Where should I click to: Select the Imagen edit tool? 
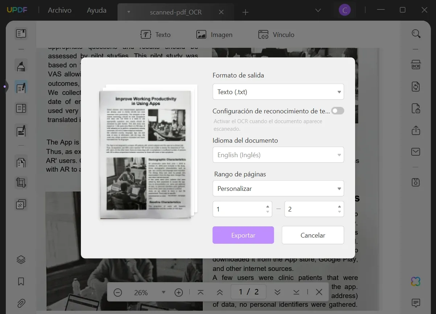(x=214, y=34)
